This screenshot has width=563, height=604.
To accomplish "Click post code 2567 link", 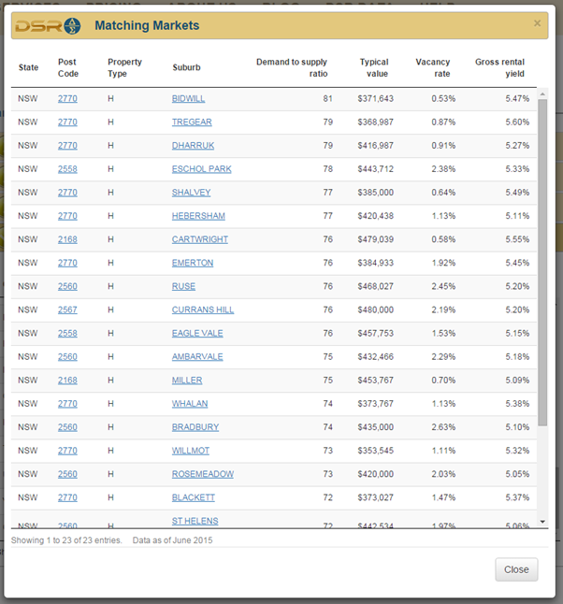I will pos(67,309).
